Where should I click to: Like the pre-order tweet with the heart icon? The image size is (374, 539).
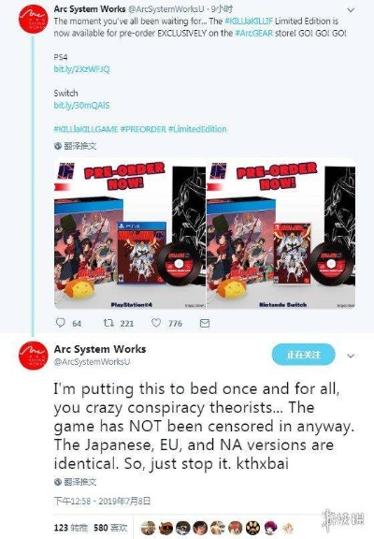156,323
